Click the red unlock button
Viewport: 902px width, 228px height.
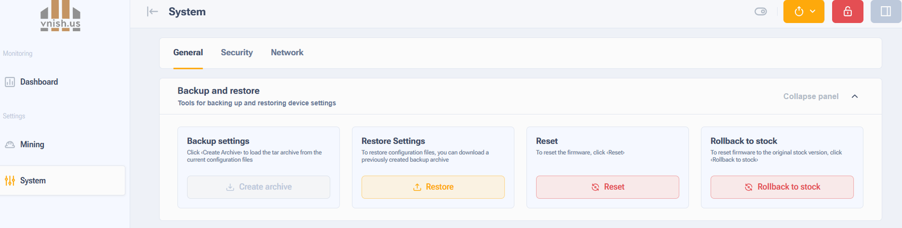coord(847,11)
